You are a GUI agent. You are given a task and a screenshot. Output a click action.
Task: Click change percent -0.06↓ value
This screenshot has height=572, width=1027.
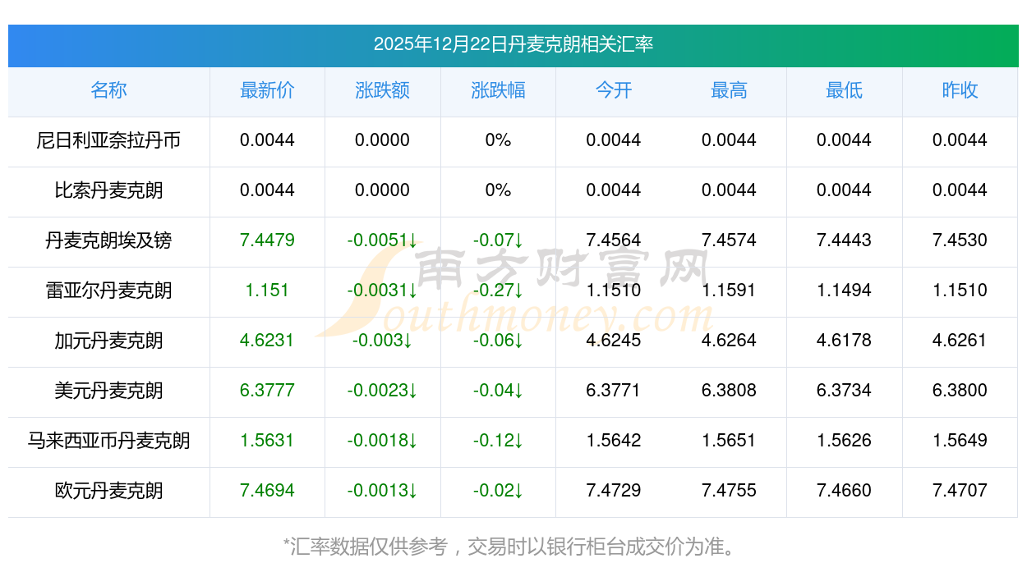tap(498, 341)
